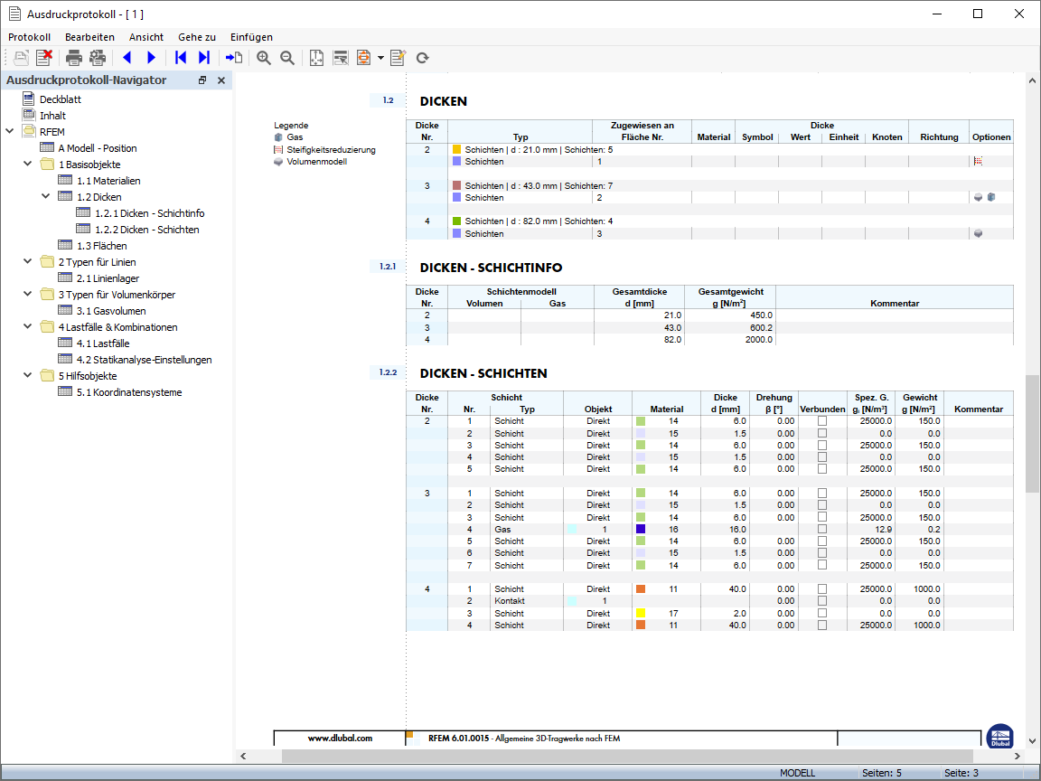The width and height of the screenshot is (1041, 781).
Task: Go to previous page with left arrow
Action: (x=127, y=58)
